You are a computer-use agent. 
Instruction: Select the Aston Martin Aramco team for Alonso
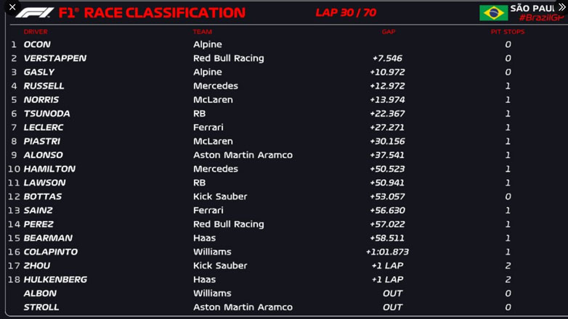point(243,155)
